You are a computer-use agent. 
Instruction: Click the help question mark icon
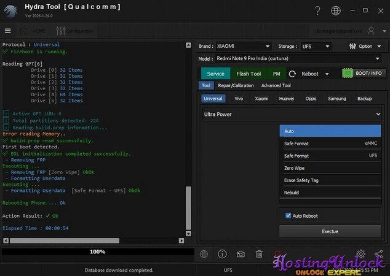click(x=317, y=10)
